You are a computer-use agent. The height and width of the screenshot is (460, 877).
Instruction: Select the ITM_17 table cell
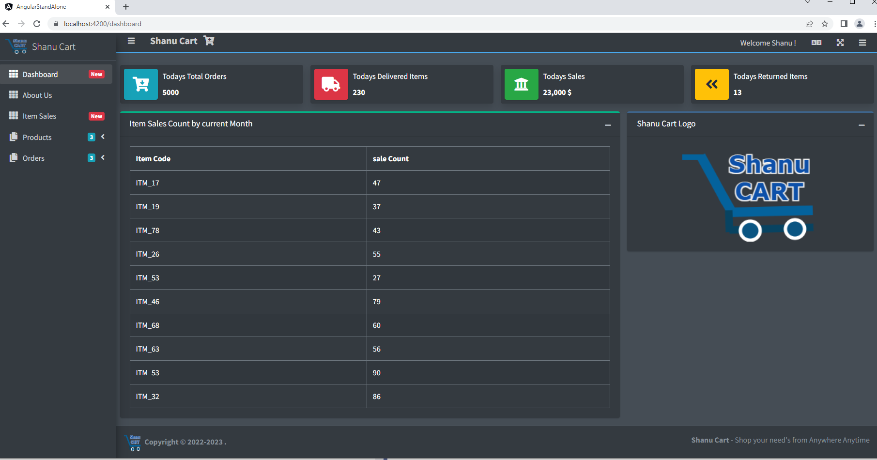click(x=248, y=183)
